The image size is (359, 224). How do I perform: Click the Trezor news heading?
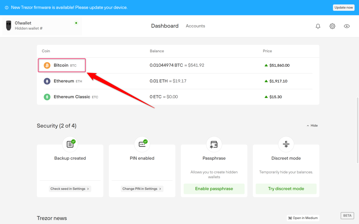pyautogui.click(x=52, y=218)
